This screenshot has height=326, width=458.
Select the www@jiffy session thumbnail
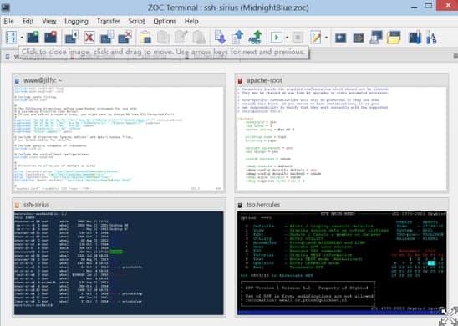pos(119,133)
